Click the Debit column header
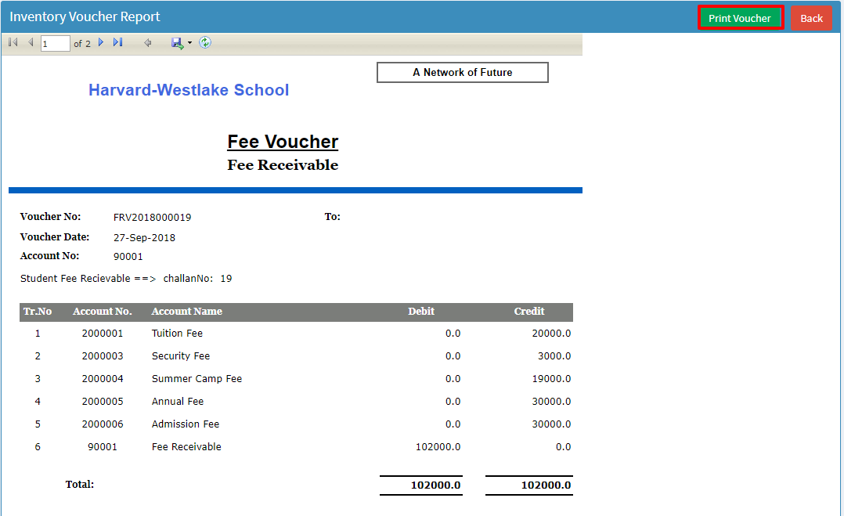 click(x=421, y=312)
